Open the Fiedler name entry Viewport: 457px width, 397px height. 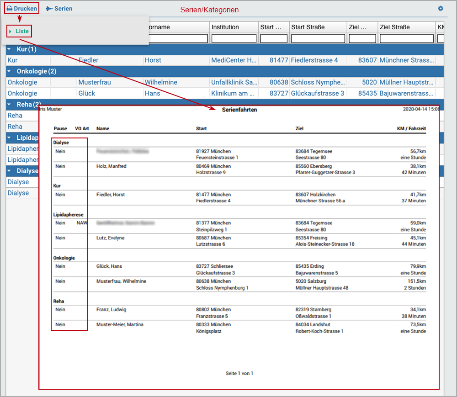click(x=88, y=60)
